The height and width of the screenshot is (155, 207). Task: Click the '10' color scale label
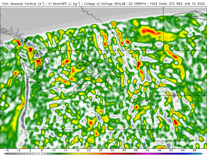click(x=54, y=150)
